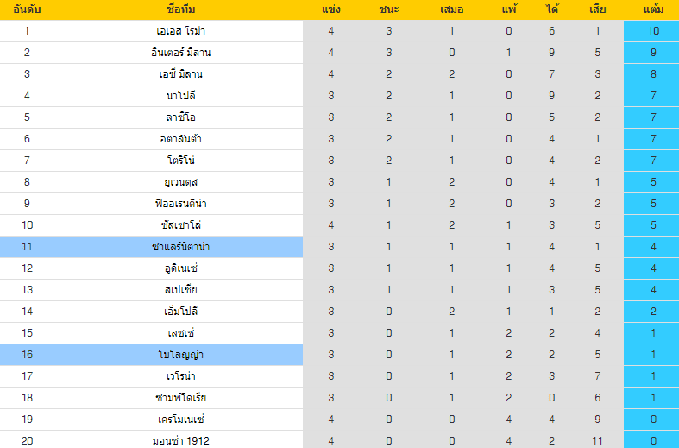
Task: Click the 10 points cell for โรม่า
Action: [x=653, y=31]
